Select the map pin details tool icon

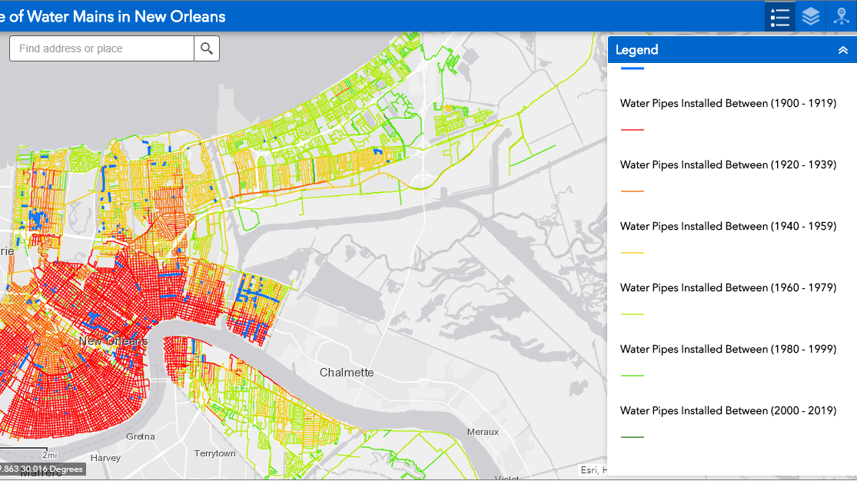click(842, 16)
